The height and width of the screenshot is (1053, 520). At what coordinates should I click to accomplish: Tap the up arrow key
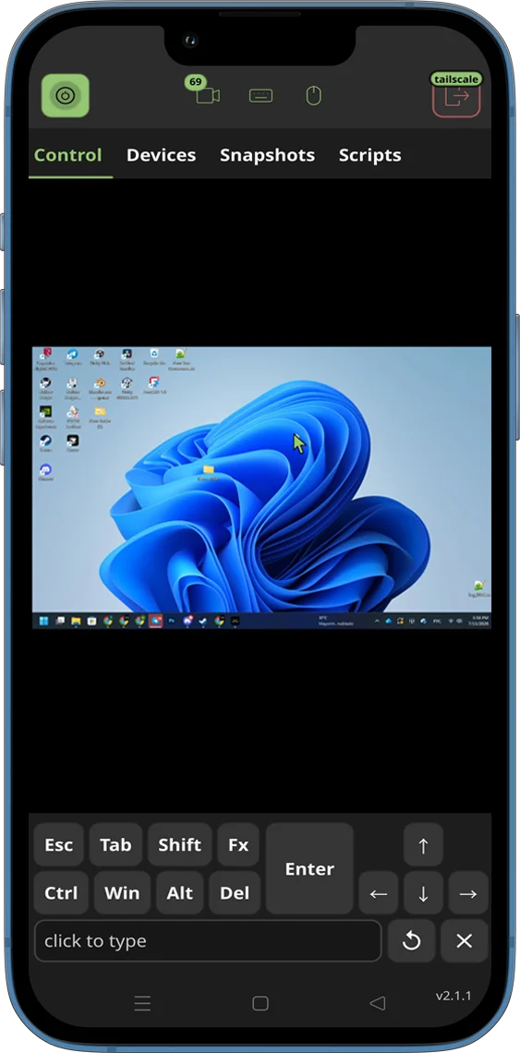[423, 845]
